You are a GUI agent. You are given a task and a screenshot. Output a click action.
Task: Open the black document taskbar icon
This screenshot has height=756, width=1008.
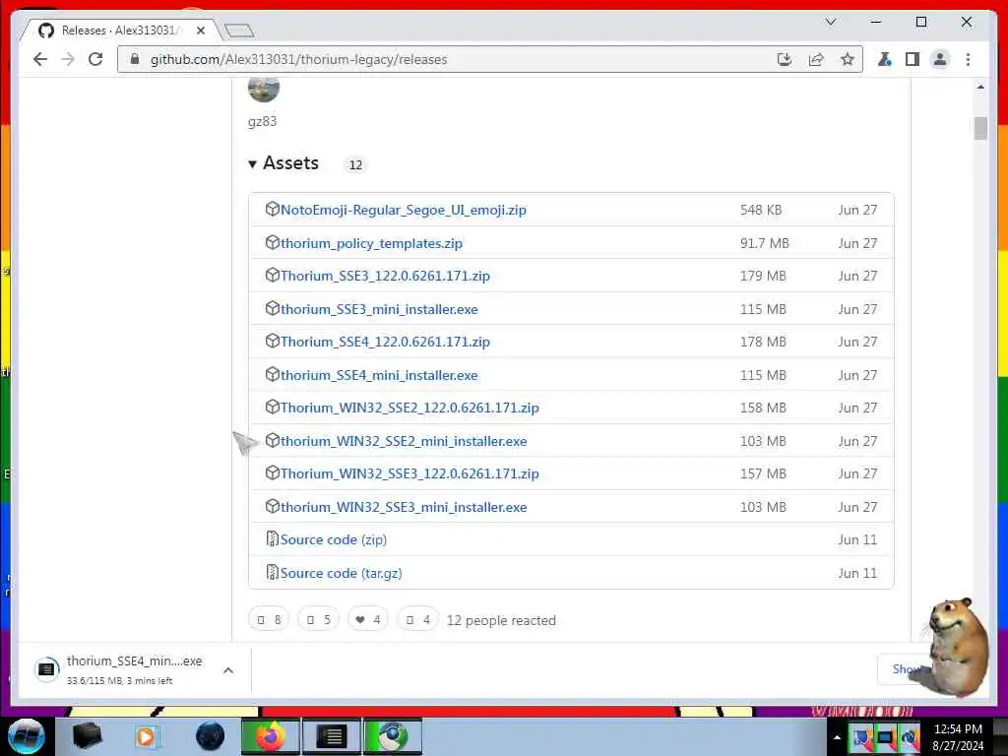pos(332,736)
